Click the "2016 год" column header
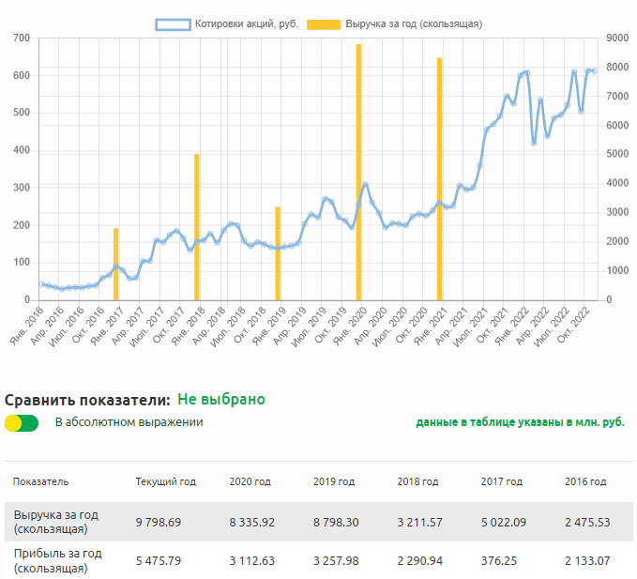This screenshot has height=579, width=637. [x=584, y=481]
